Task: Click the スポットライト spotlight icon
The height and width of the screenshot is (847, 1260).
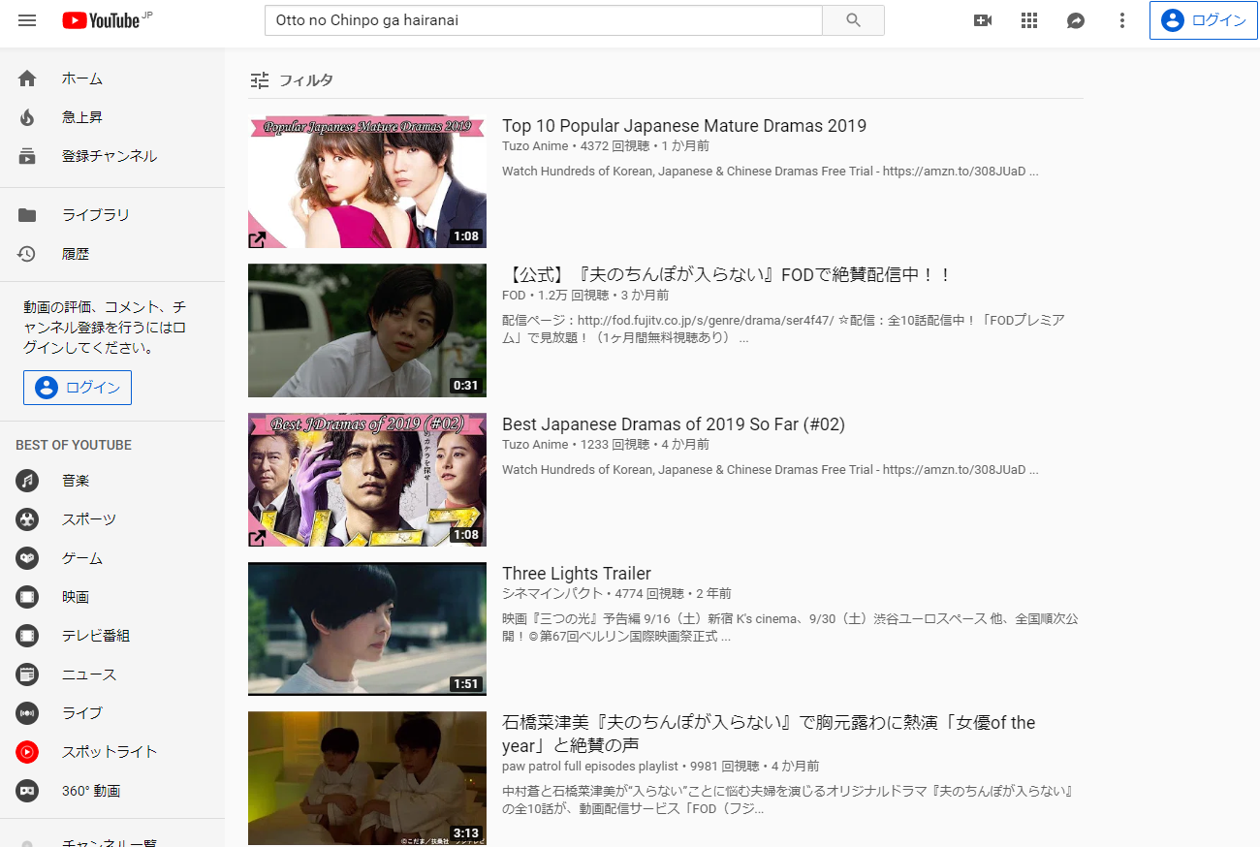Action: (27, 752)
